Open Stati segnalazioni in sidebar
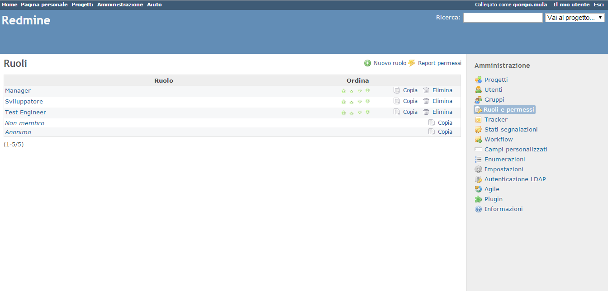608x291 pixels. pyautogui.click(x=511, y=130)
